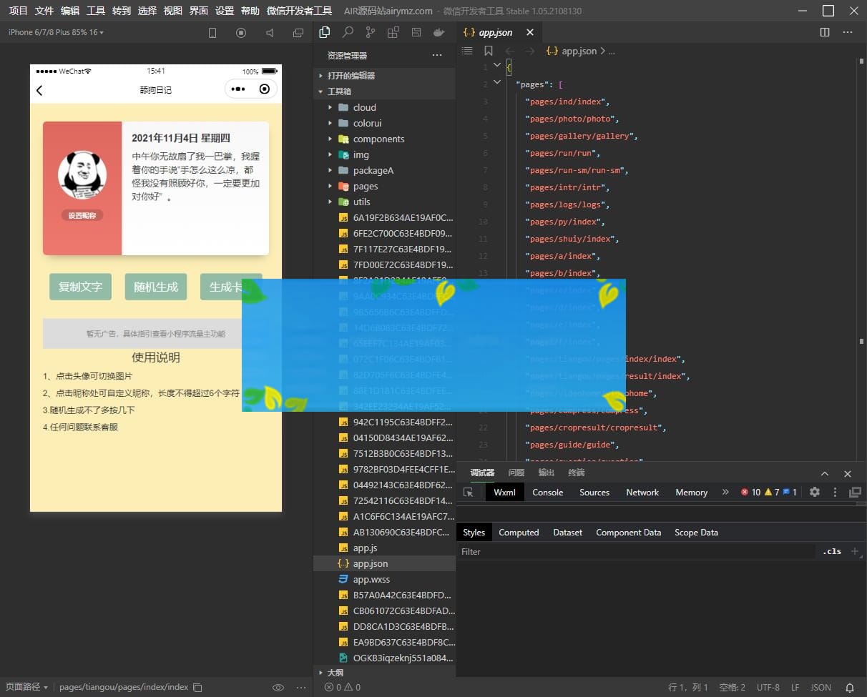
Task: Open the Source Control panel
Action: point(370,32)
